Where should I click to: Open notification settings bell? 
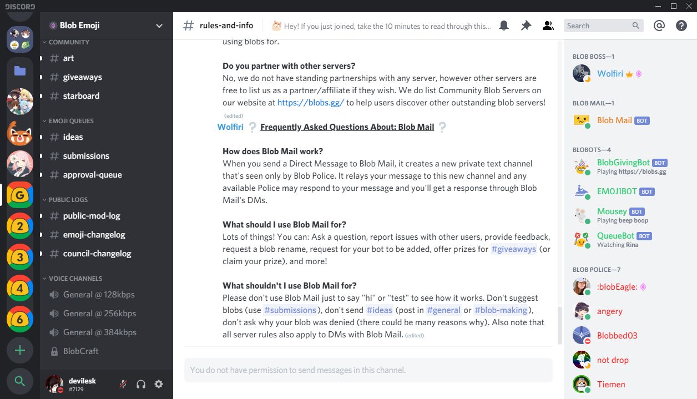503,25
